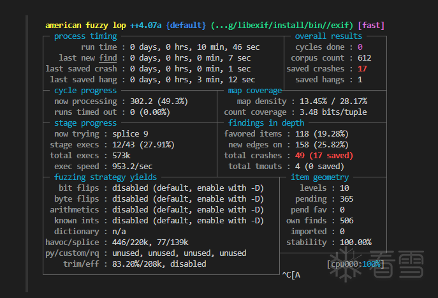The width and height of the screenshot is (438, 298).
Task: Click the red saved crashes value 17
Action: [362, 69]
